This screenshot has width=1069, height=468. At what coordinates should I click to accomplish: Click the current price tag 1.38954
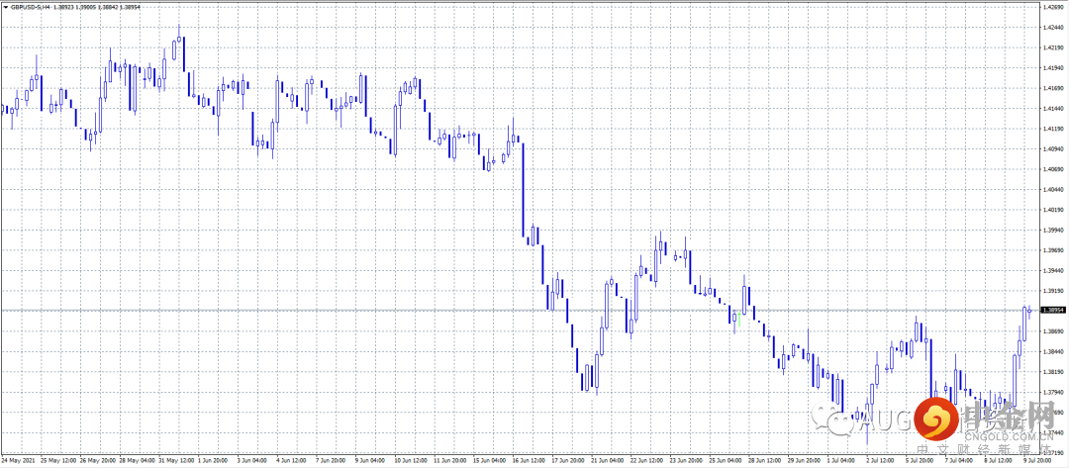(1052, 310)
